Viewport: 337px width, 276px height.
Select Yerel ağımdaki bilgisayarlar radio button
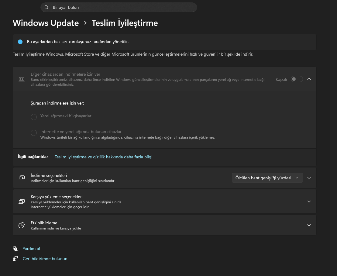pos(34,117)
